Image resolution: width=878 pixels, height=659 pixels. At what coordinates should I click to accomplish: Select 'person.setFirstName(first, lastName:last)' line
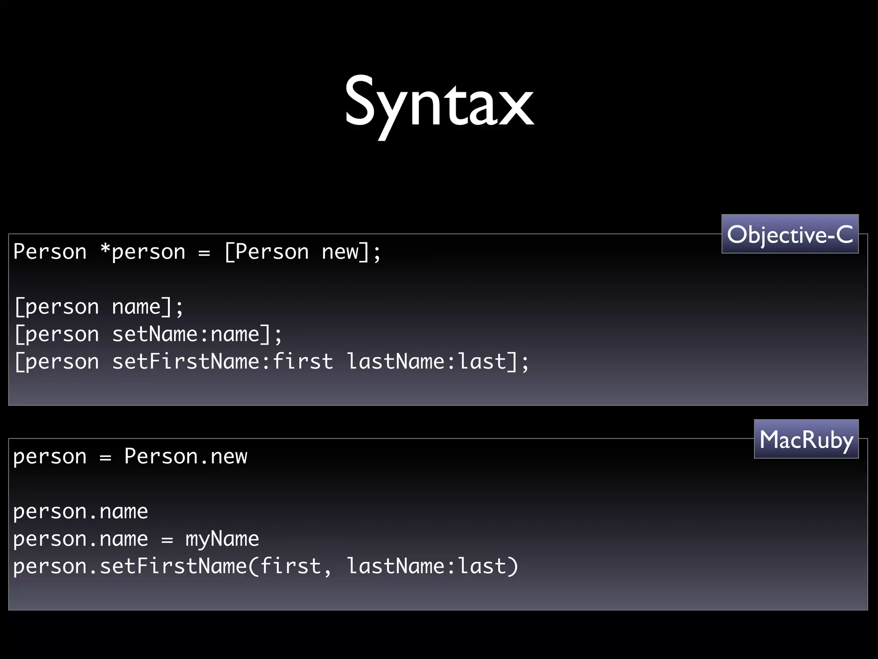pyautogui.click(x=266, y=566)
